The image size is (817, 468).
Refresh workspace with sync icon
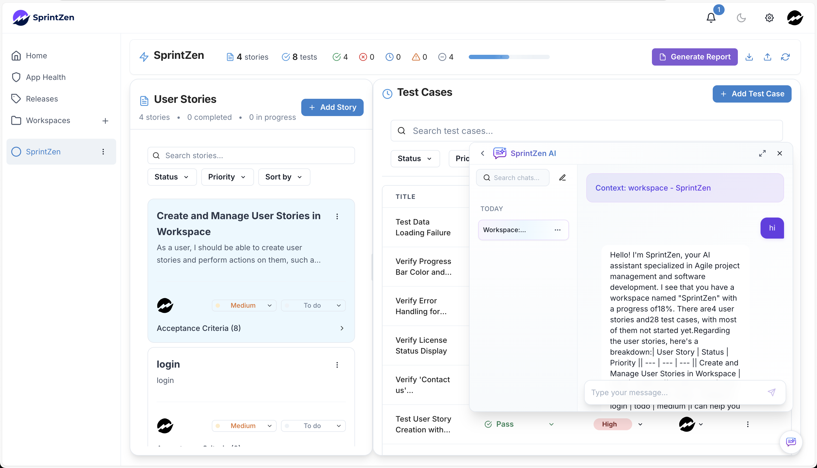785,57
